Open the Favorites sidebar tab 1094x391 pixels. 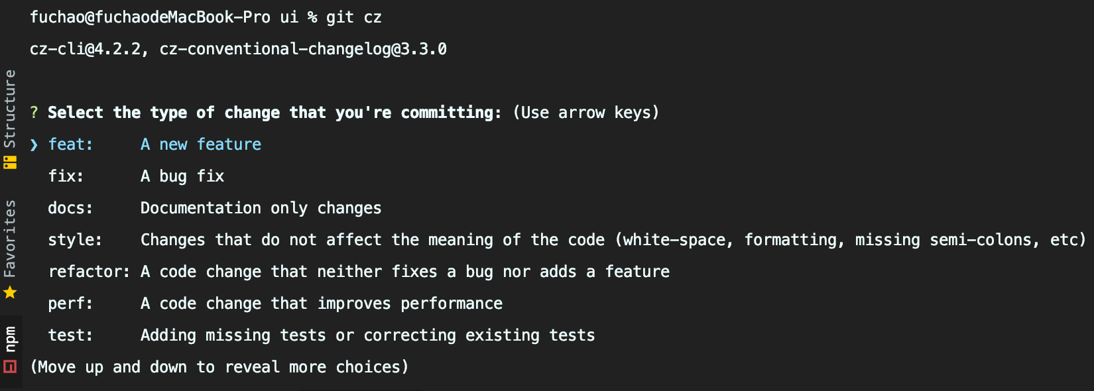(x=10, y=239)
